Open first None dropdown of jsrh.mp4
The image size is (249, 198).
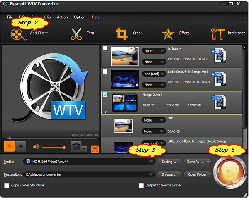[x=154, y=51]
